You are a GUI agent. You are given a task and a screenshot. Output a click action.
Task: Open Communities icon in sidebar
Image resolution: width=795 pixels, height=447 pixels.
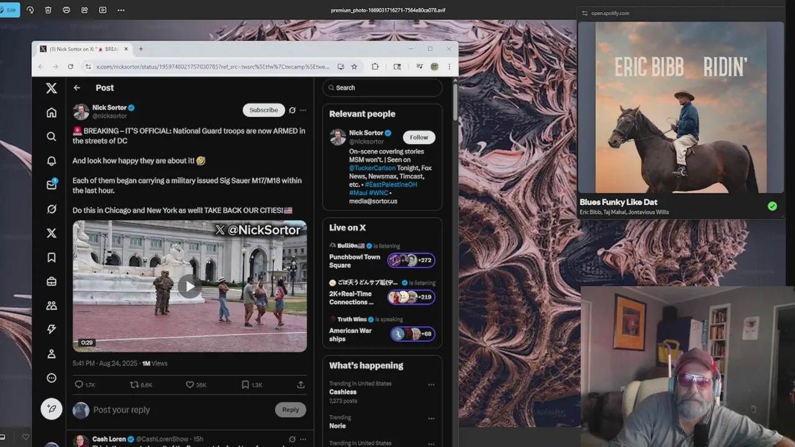52,305
